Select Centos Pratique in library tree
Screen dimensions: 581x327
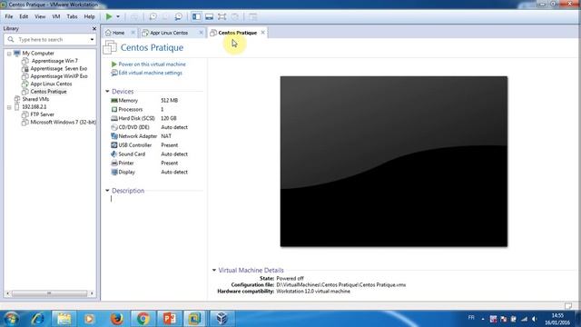48,92
